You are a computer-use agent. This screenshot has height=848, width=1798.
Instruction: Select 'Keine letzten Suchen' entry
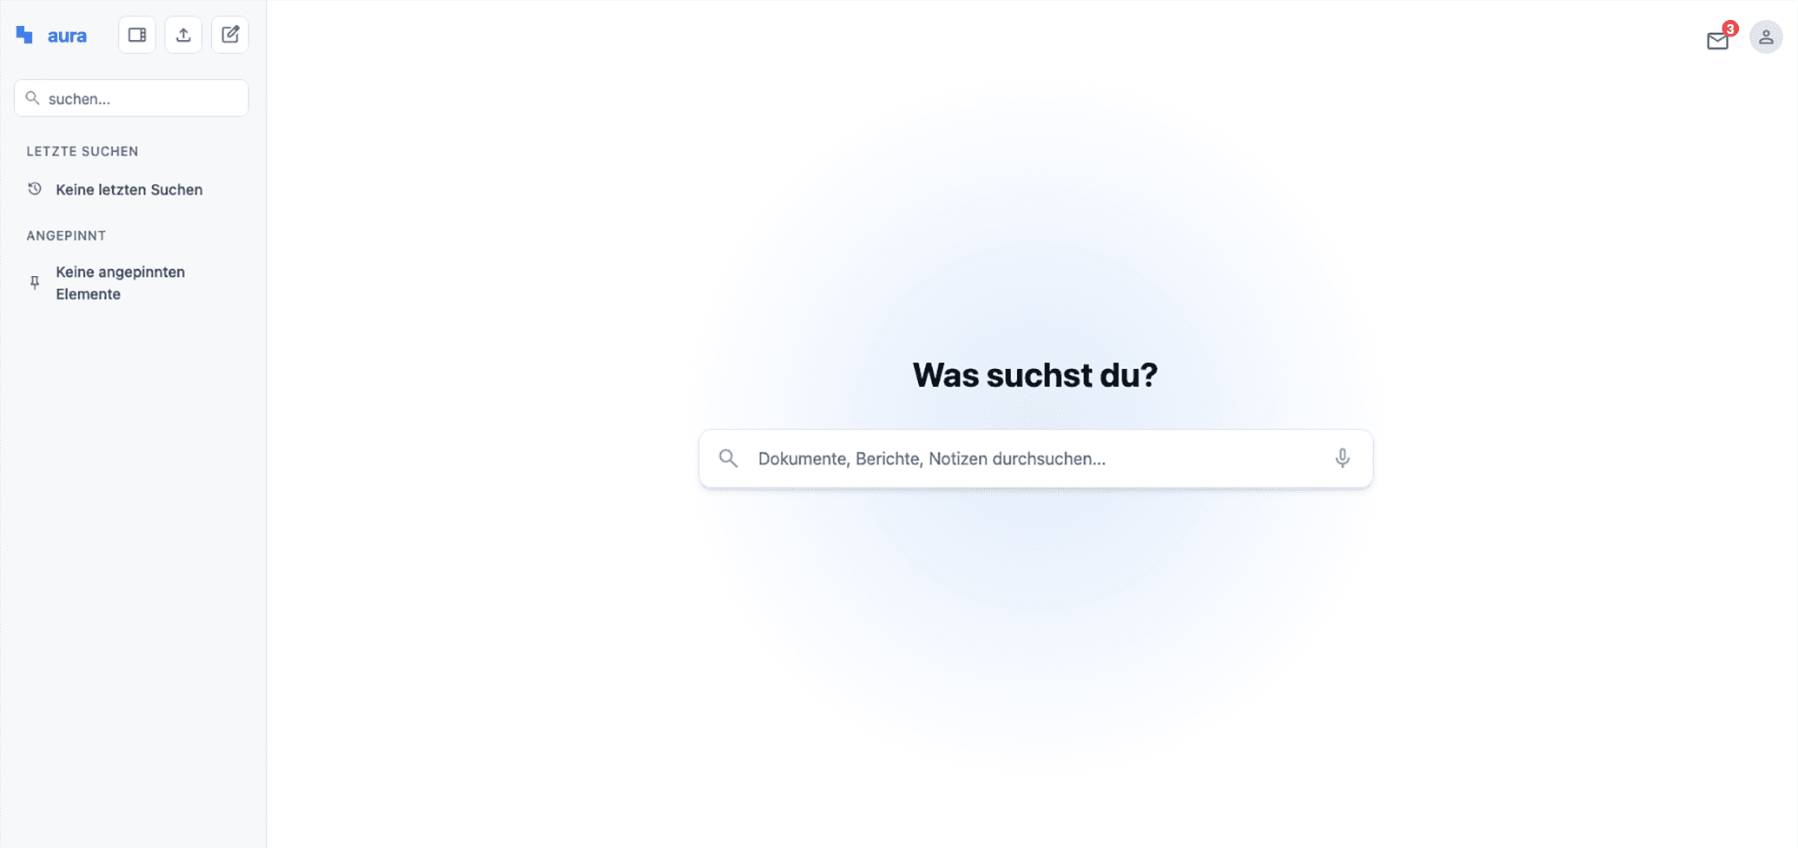click(129, 189)
